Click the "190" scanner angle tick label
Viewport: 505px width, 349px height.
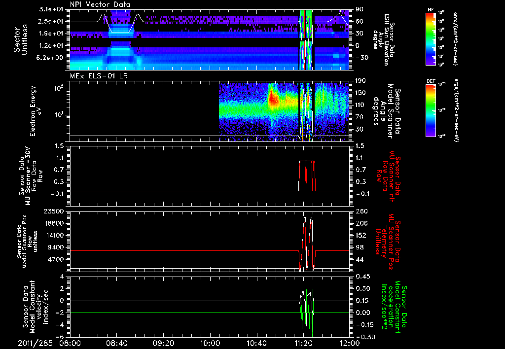point(360,81)
